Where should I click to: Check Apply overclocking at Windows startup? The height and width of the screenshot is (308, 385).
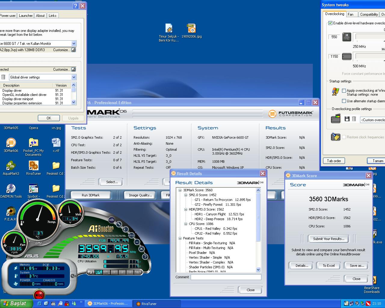[344, 91]
